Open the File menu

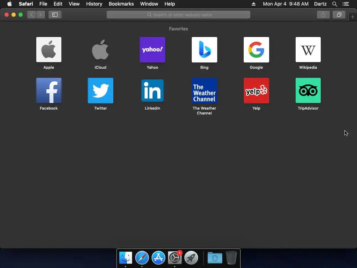coord(43,4)
